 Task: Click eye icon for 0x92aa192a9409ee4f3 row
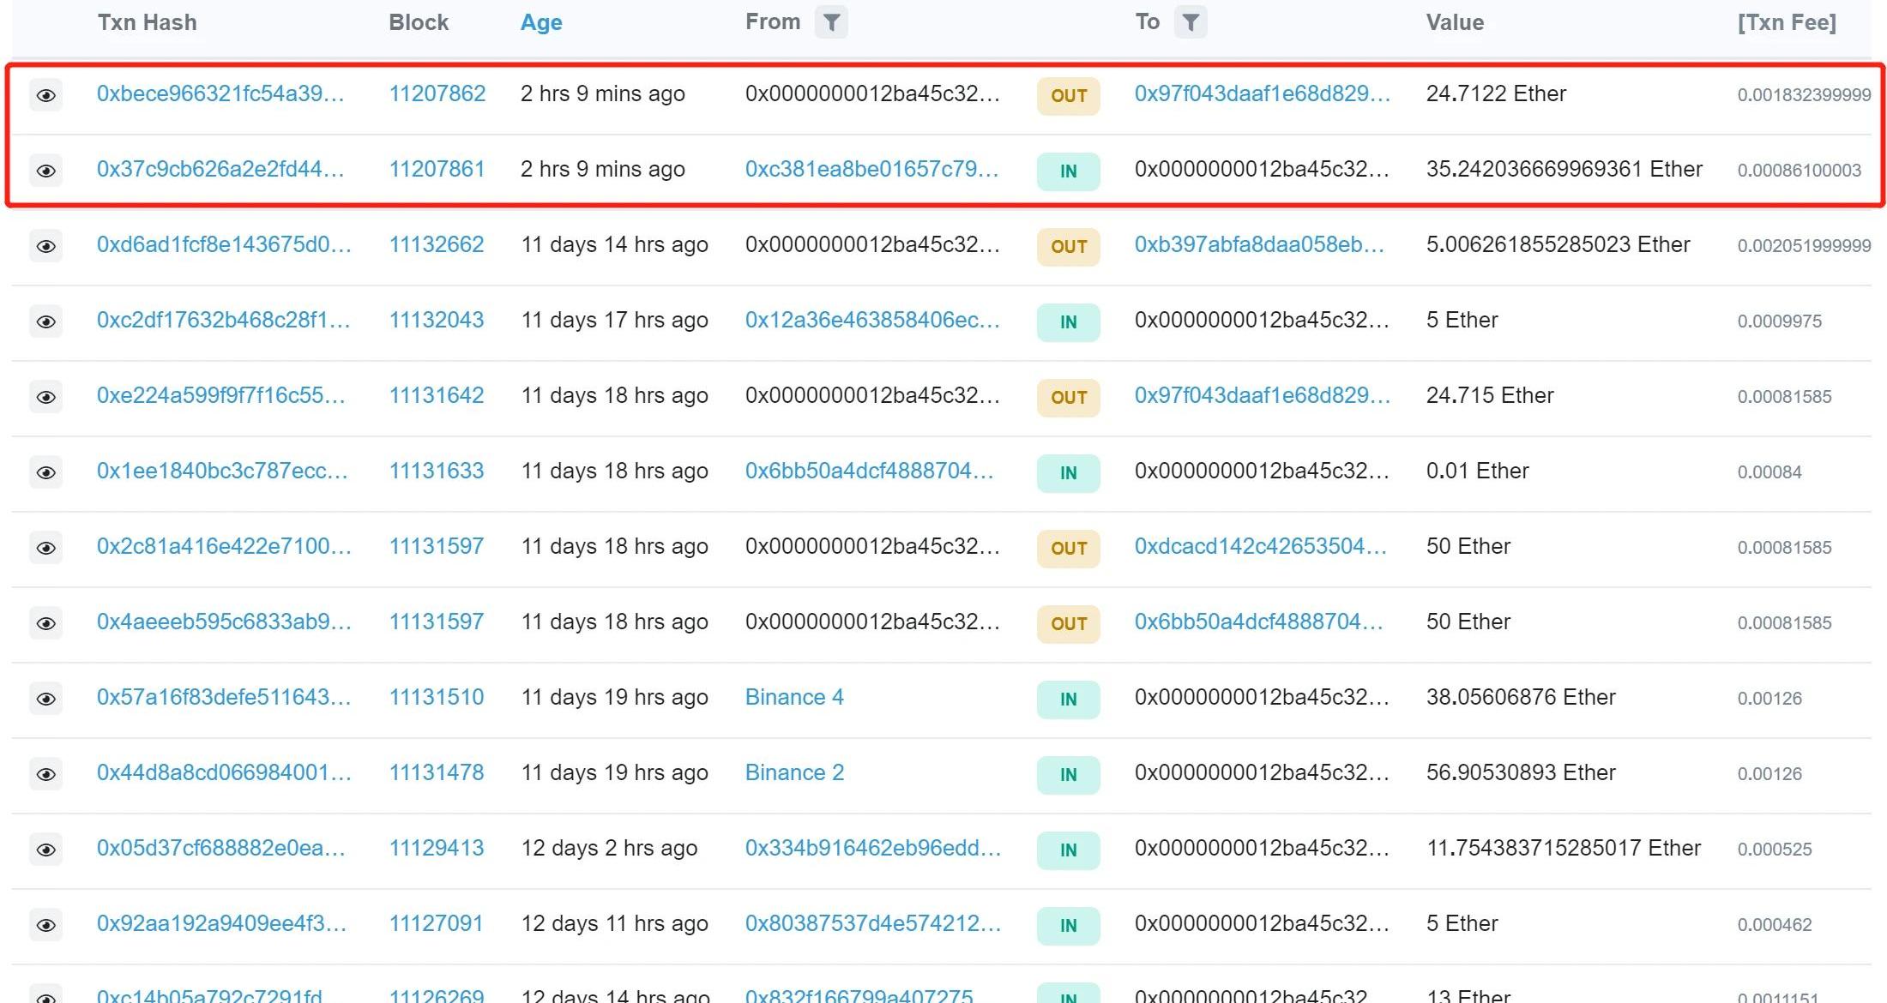tap(46, 925)
